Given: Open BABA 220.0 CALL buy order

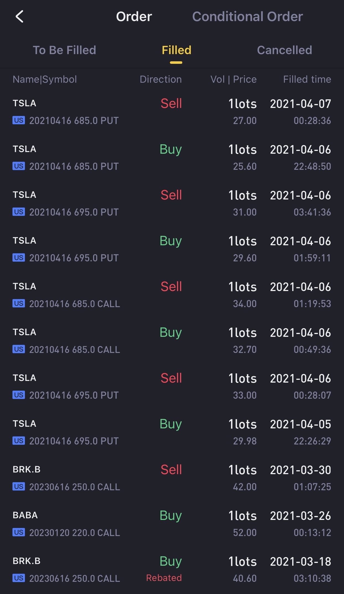Looking at the screenshot, I should [x=172, y=524].
